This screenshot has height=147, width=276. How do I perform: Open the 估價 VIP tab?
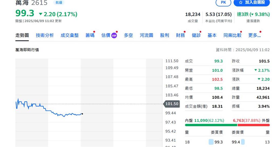coord(109,35)
